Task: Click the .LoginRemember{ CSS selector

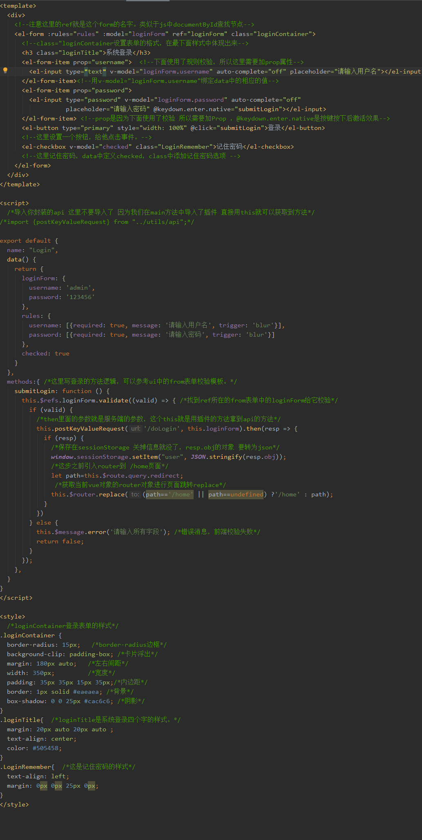Action: click(x=27, y=767)
